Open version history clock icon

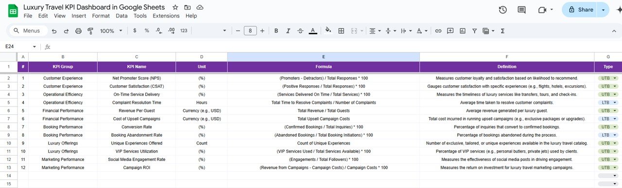click(503, 10)
